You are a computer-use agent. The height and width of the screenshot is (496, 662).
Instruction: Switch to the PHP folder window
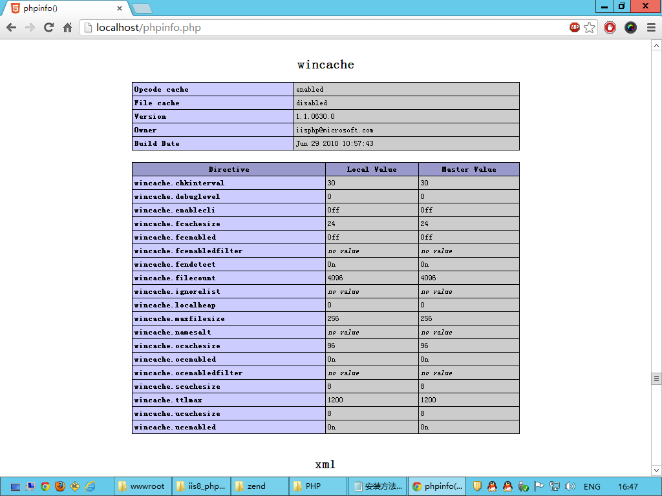(319, 486)
